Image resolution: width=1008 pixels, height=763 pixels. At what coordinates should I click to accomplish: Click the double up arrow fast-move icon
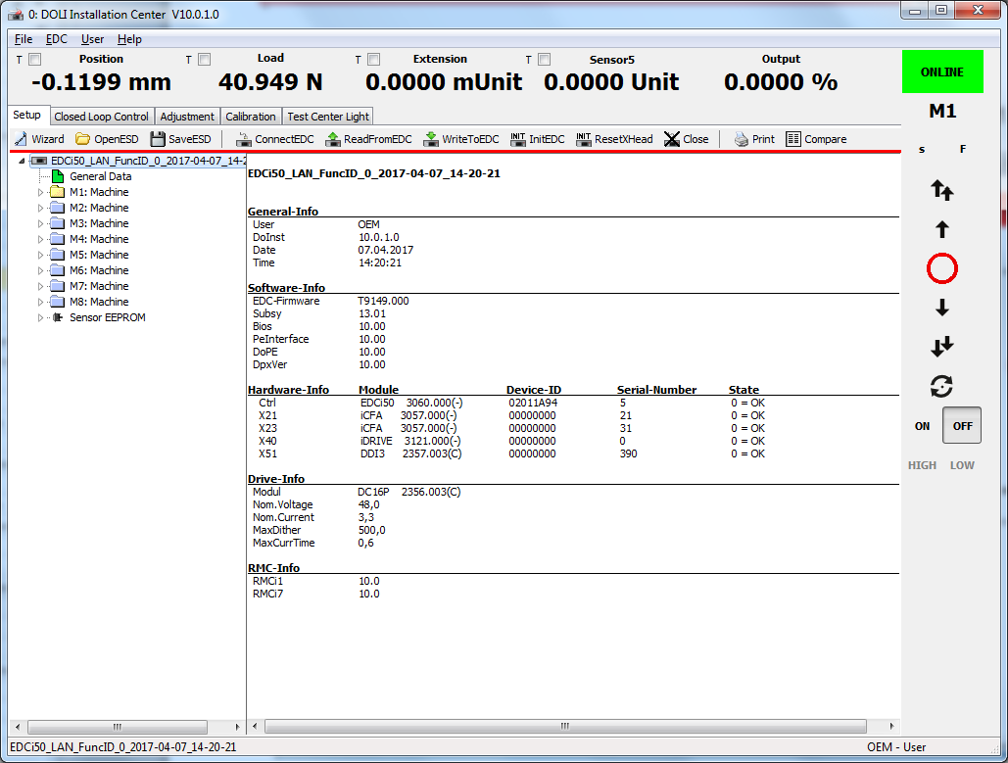pyautogui.click(x=941, y=190)
